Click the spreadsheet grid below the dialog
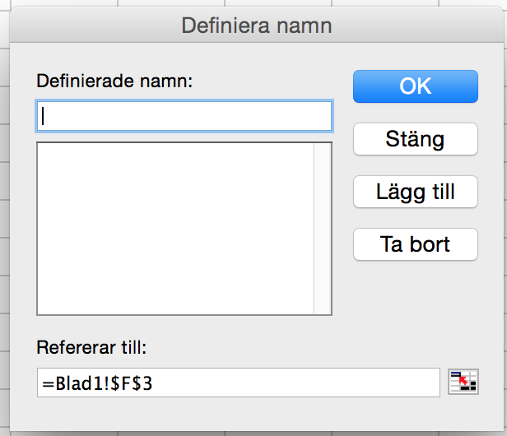Viewport: 507px width, 436px height. pyautogui.click(x=257, y=434)
